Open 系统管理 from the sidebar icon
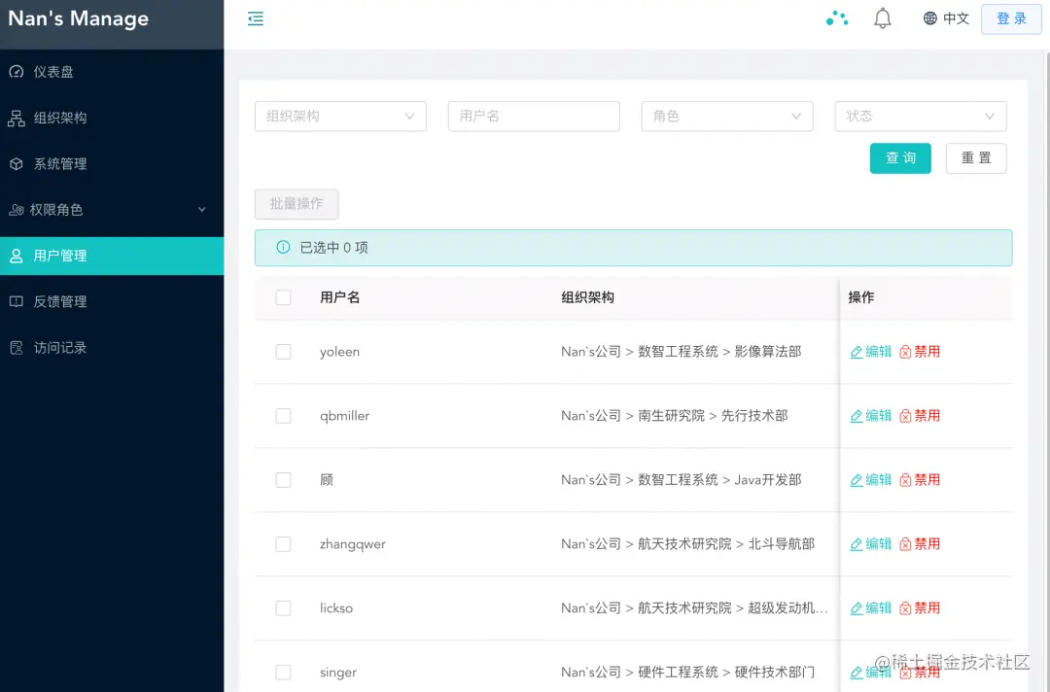This screenshot has height=692, width=1050. tap(18, 163)
